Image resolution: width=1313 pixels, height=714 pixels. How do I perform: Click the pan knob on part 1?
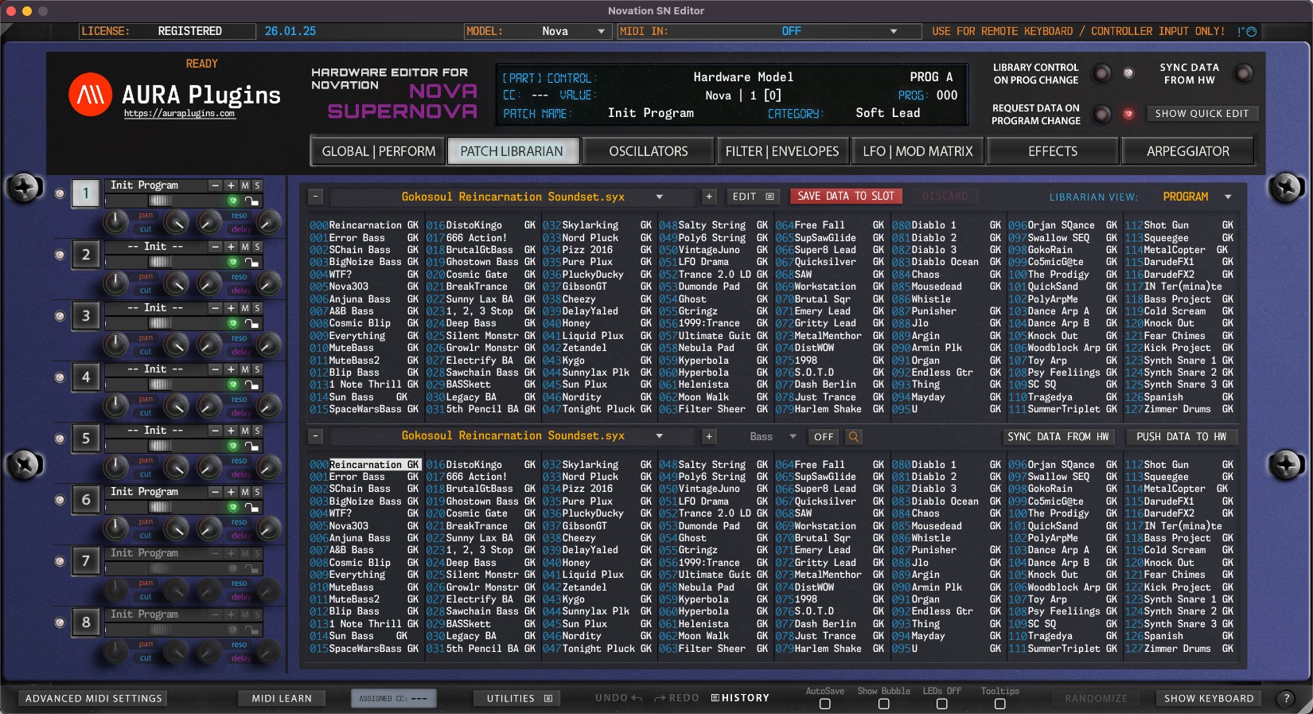(x=116, y=222)
